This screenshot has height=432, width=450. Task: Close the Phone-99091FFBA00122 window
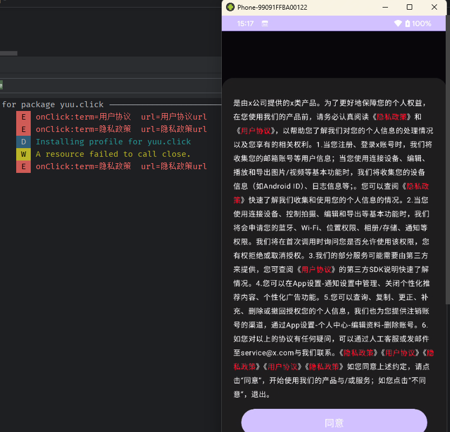pos(434,7)
